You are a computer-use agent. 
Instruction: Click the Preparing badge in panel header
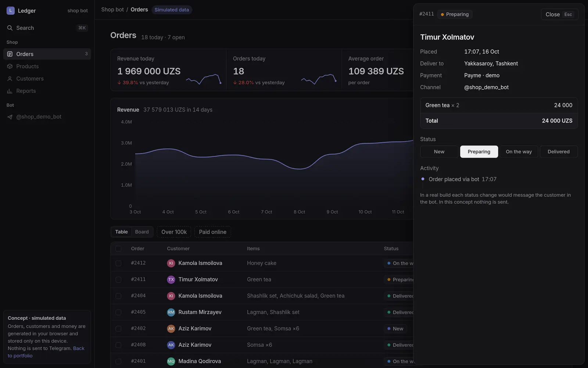[x=455, y=14]
